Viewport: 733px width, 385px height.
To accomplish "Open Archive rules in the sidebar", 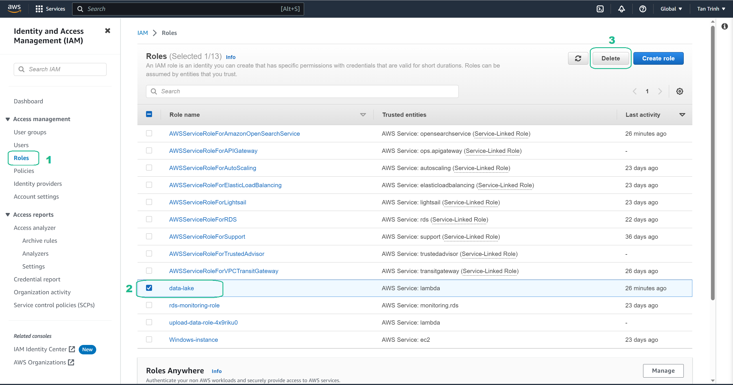I will point(40,241).
